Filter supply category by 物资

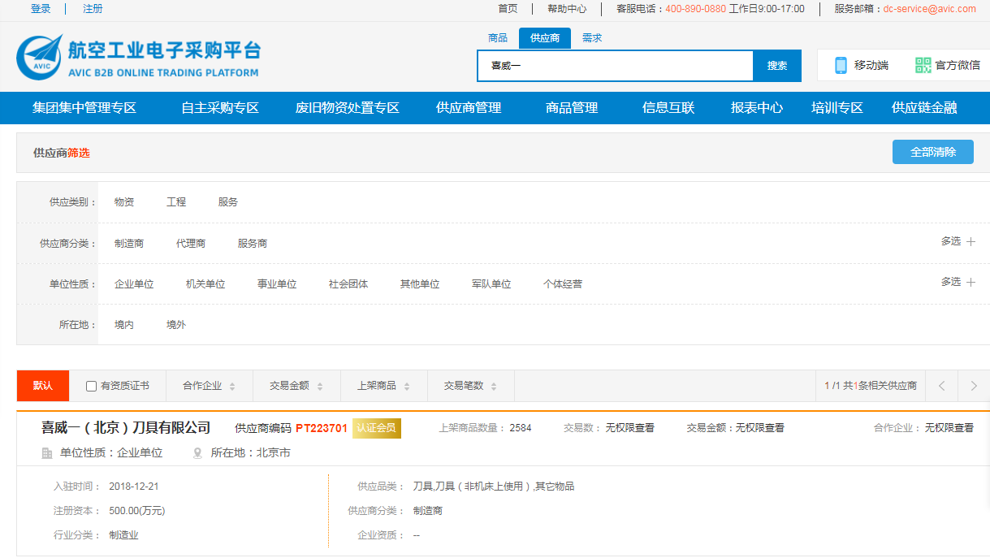pyautogui.click(x=124, y=202)
